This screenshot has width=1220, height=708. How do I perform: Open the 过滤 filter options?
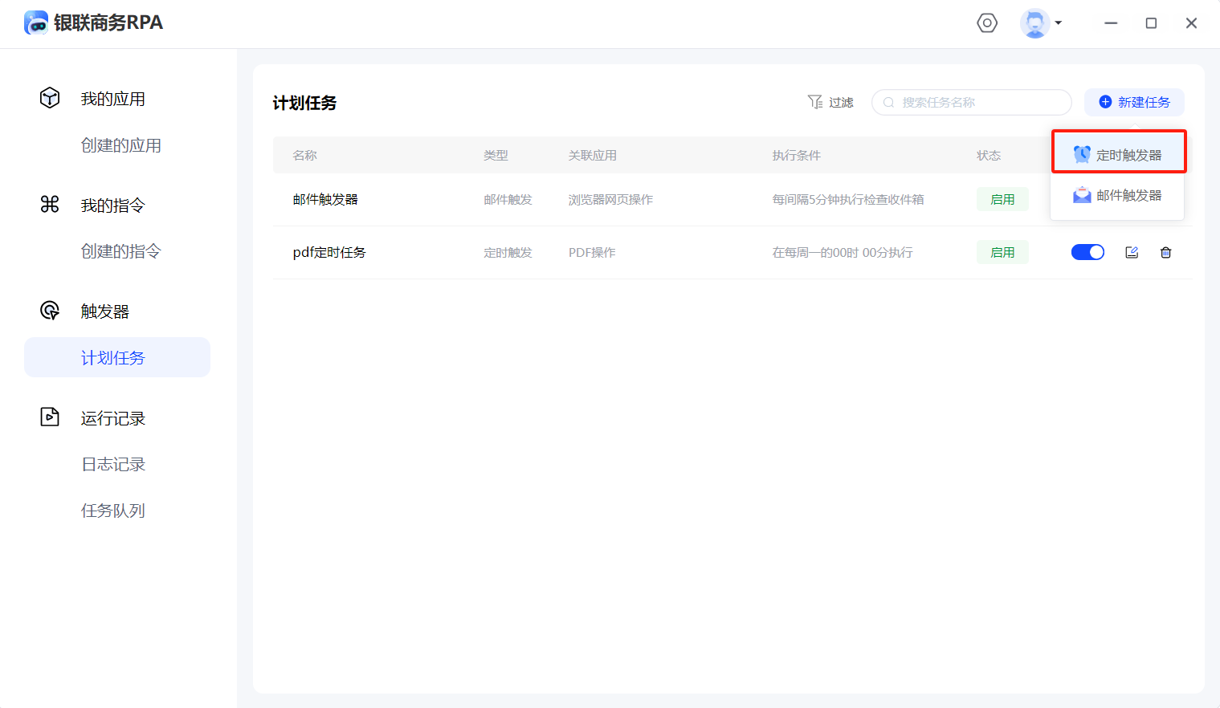coord(830,103)
